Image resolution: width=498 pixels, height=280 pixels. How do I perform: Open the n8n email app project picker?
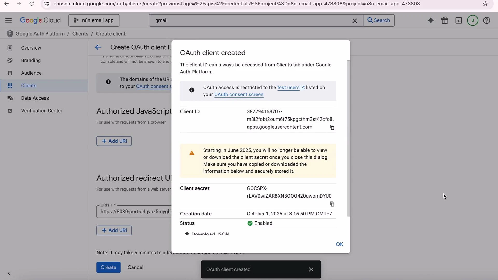click(x=94, y=20)
